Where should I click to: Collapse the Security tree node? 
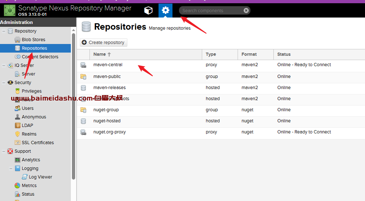4,83
